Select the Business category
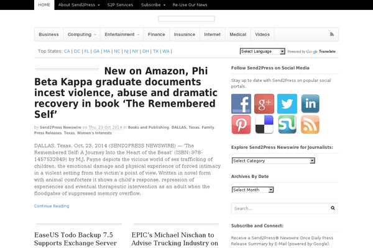This screenshot has width=373, height=248. [48, 35]
